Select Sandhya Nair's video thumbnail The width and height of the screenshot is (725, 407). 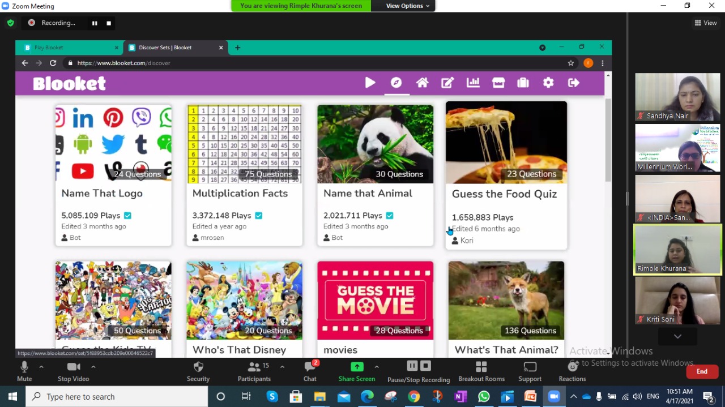point(677,97)
